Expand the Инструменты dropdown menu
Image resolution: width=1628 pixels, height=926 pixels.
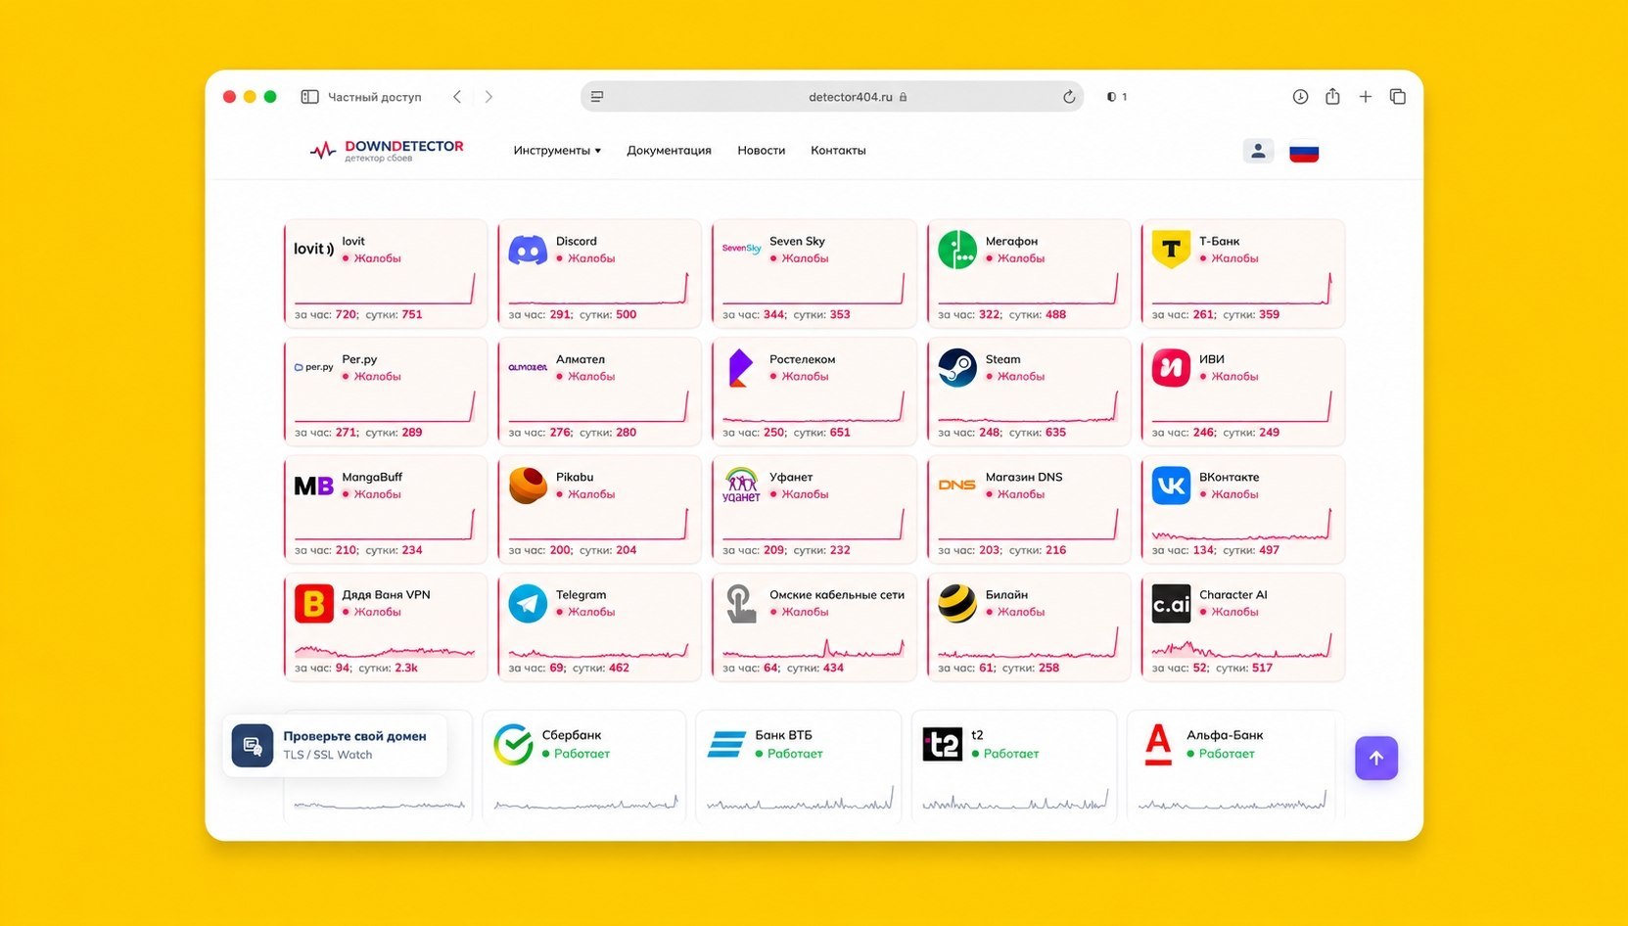click(557, 151)
